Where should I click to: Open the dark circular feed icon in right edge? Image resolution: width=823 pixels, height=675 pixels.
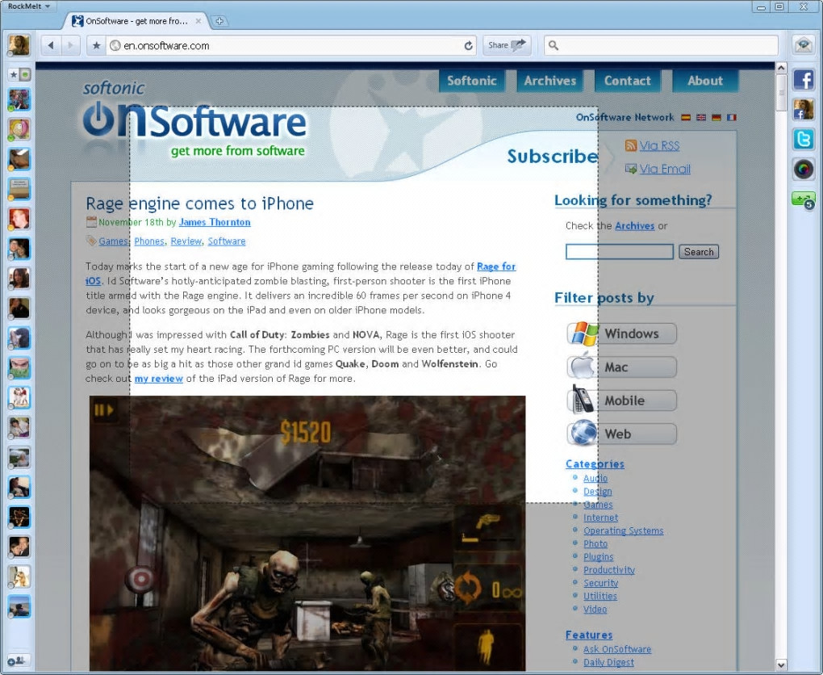(803, 169)
